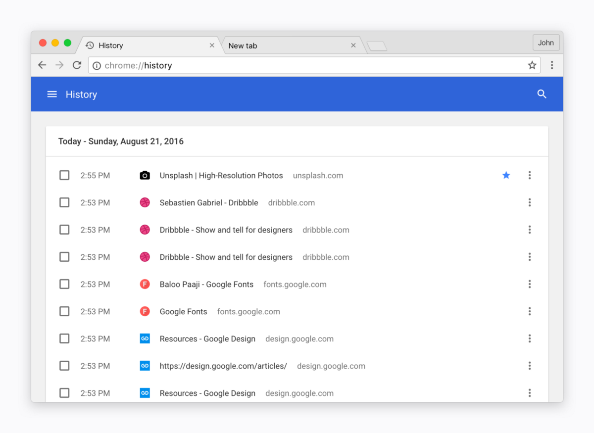Open more actions for Unsplash entry
The width and height of the screenshot is (594, 433).
(530, 175)
